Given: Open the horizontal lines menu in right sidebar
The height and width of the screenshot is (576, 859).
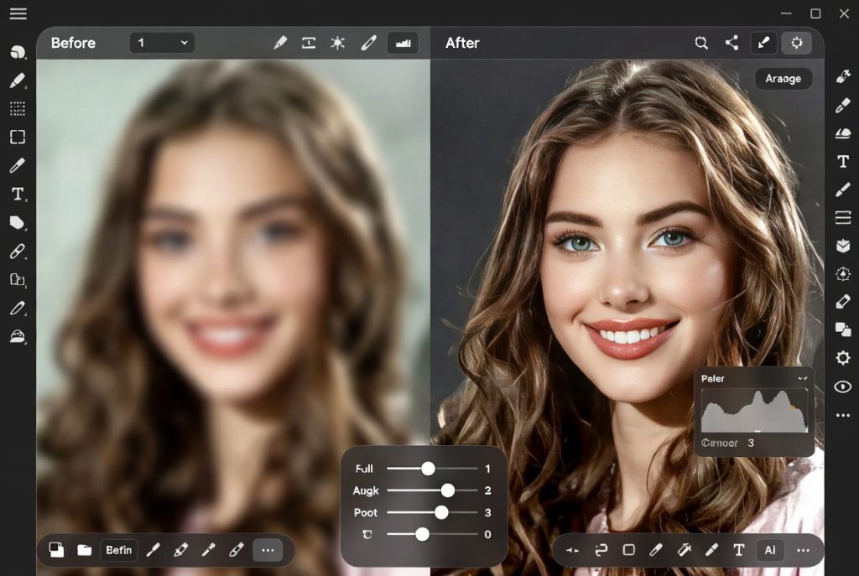Looking at the screenshot, I should click(842, 218).
